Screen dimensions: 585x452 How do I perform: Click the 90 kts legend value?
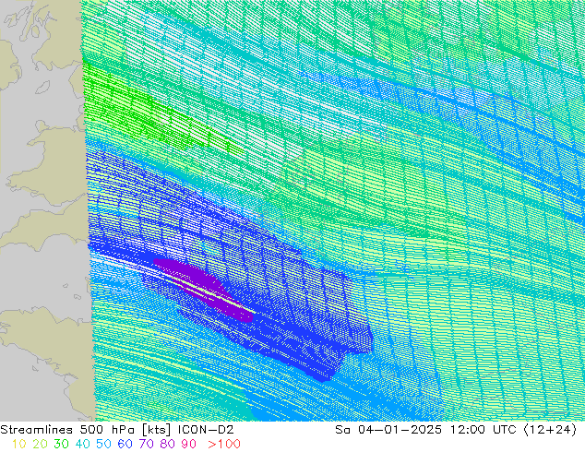tap(189, 444)
